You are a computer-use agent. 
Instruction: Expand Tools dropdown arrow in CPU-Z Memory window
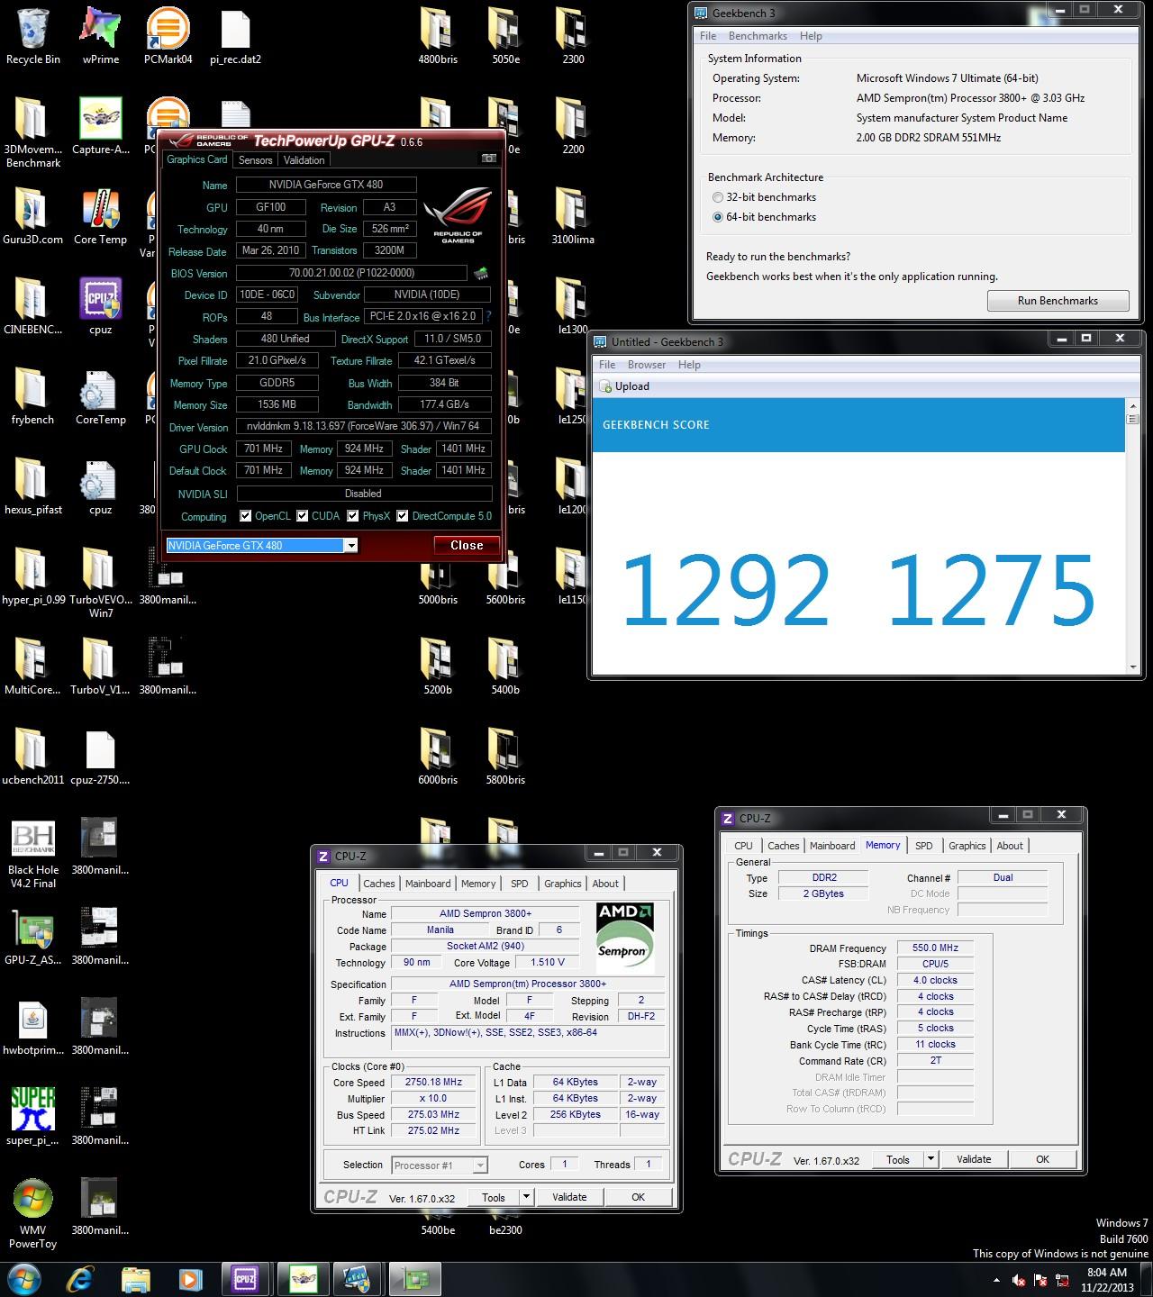coord(931,1159)
